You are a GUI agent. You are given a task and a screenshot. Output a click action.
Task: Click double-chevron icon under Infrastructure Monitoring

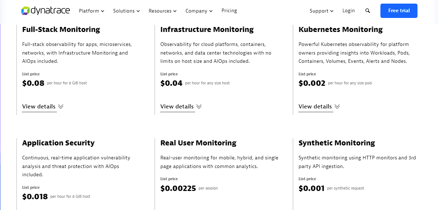pos(199,107)
